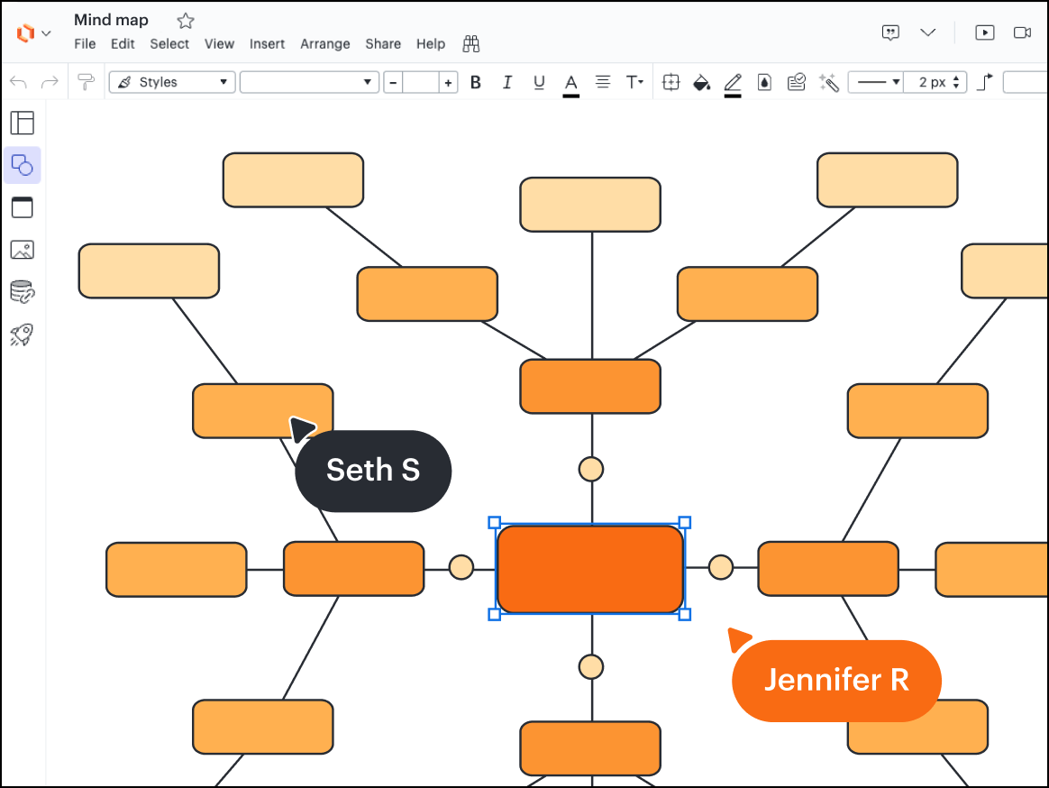This screenshot has height=788, width=1049.
Task: Select the central dark orange node
Action: pos(590,569)
